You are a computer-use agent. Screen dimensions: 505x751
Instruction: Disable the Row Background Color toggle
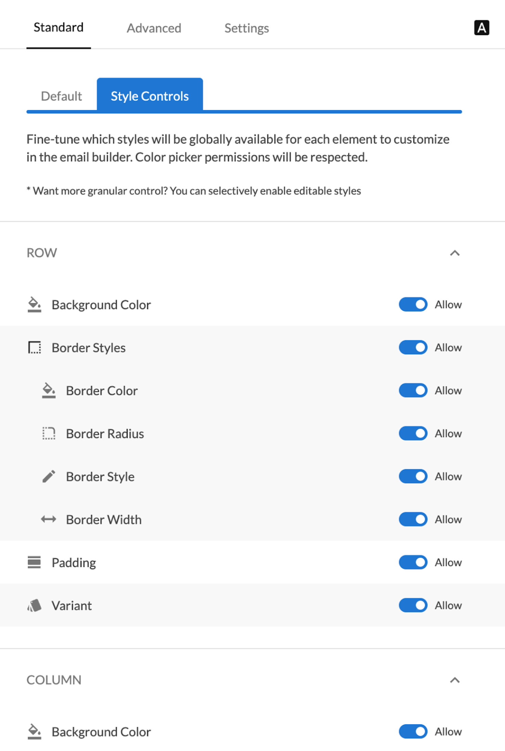tap(413, 304)
